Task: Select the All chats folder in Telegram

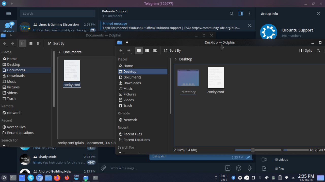Action: tap(9, 27)
